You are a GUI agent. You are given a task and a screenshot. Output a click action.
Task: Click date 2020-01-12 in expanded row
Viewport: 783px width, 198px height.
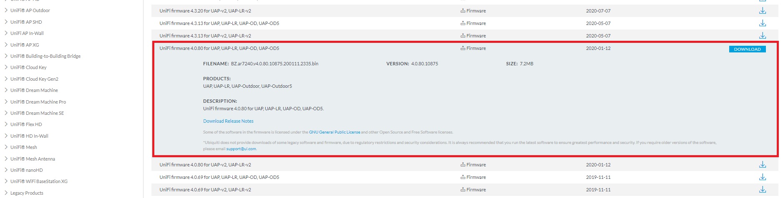pyautogui.click(x=598, y=48)
